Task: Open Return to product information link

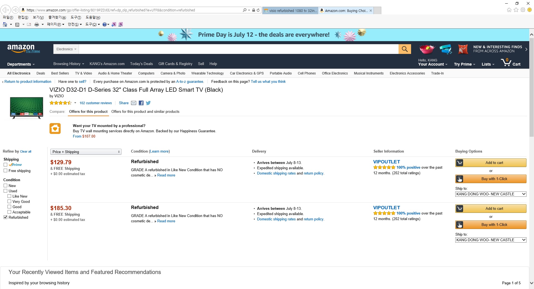Action: click(x=28, y=82)
